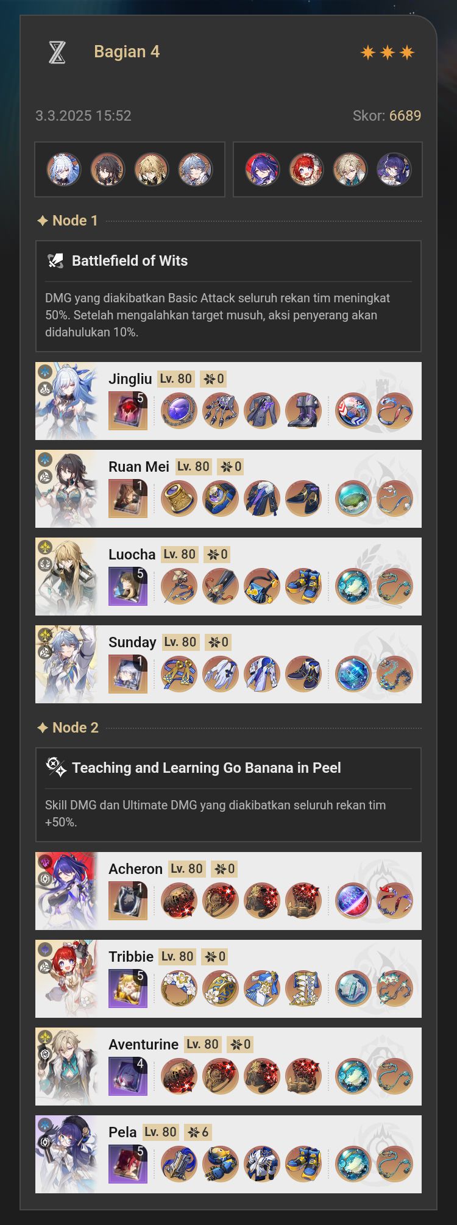457x1225 pixels.
Task: Open Sunday's planar sphere icon
Action: [x=353, y=673]
